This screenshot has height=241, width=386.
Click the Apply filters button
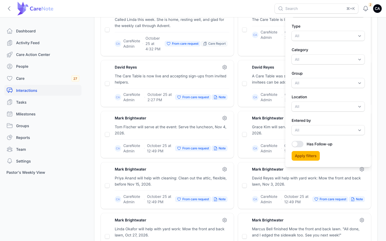pyautogui.click(x=306, y=156)
